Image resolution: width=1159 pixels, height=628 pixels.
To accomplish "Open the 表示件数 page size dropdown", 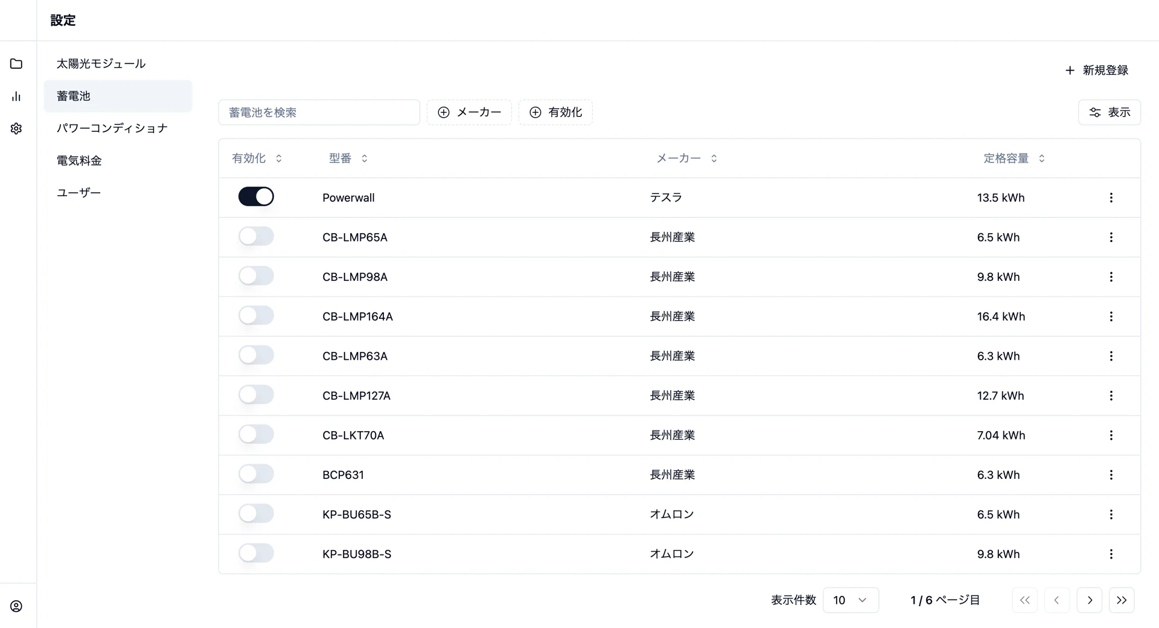I will tap(851, 600).
